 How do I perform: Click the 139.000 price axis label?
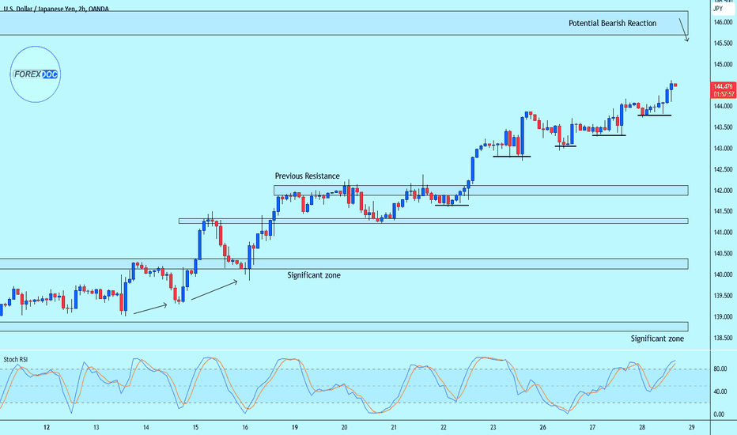point(723,317)
